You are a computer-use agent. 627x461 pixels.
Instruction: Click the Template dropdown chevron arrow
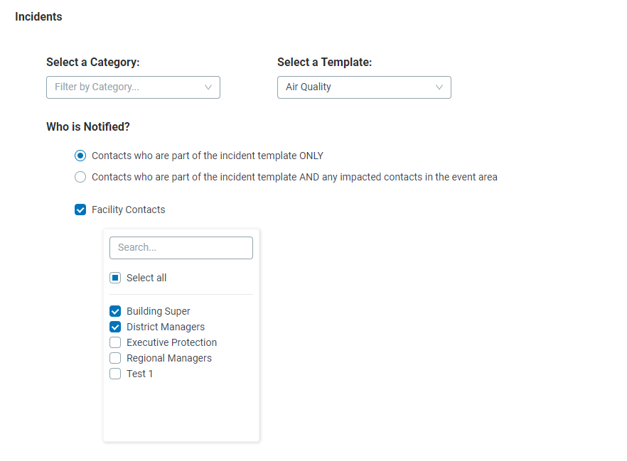(x=439, y=87)
